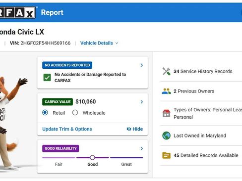This screenshot has height=181, width=242.
Task: Expand Vehicle Details dropdown
Action: point(99,43)
